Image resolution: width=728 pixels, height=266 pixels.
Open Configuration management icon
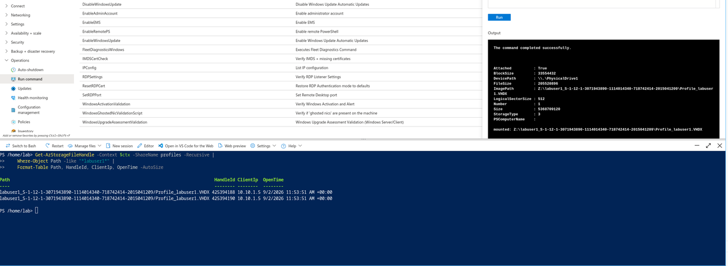pyautogui.click(x=14, y=109)
